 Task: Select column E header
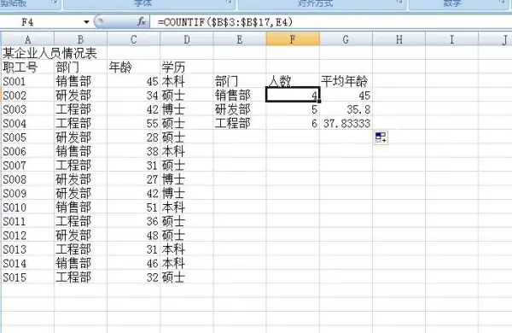click(240, 39)
